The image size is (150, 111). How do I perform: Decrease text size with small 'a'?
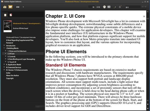tap(115, 7)
